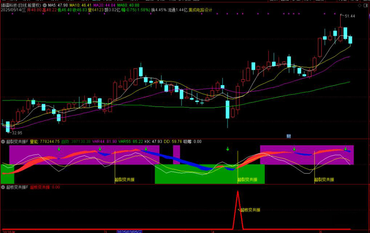Screen dimensions: 370x233
Task: Click the 51.44 high price marker
Action: [x=349, y=16]
